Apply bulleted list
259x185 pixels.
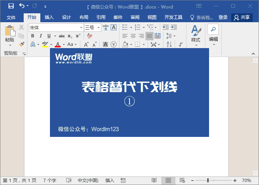(125, 27)
